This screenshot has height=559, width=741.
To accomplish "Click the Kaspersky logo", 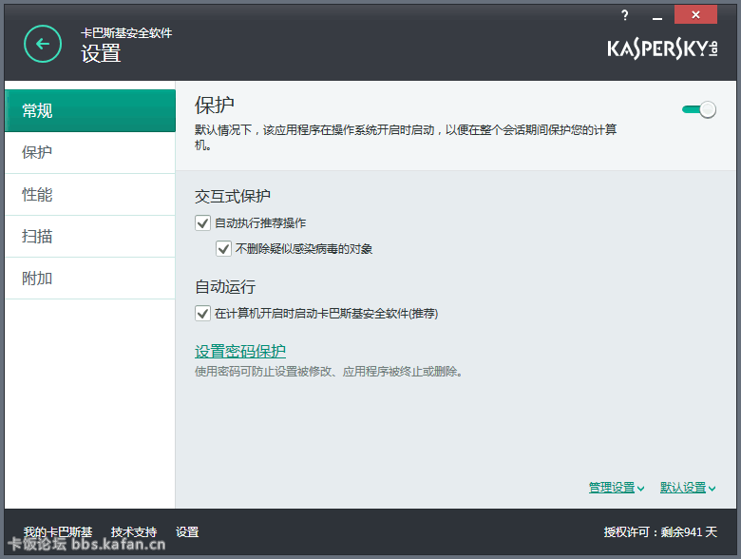I will [662, 48].
